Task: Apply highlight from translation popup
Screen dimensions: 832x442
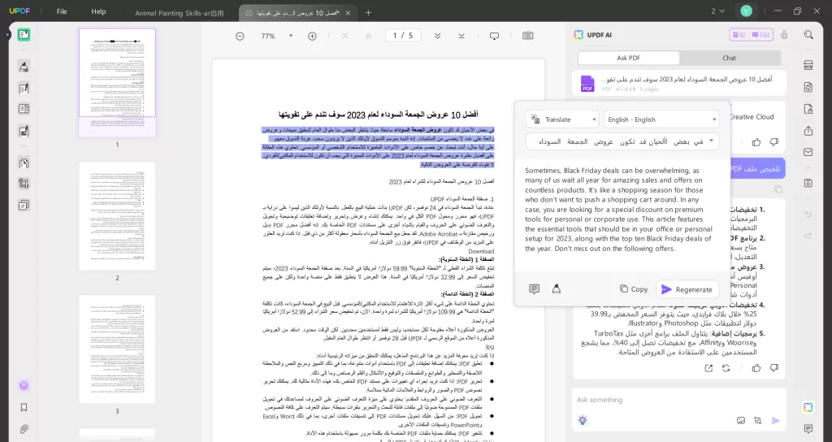Action: tap(556, 288)
